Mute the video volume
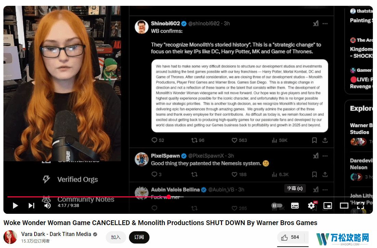Image resolution: width=377 pixels, height=248 pixels. (x=47, y=206)
